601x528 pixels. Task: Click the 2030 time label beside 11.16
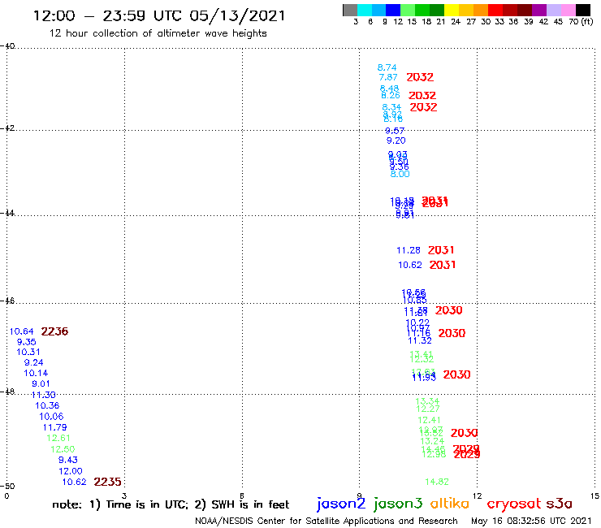(x=452, y=333)
